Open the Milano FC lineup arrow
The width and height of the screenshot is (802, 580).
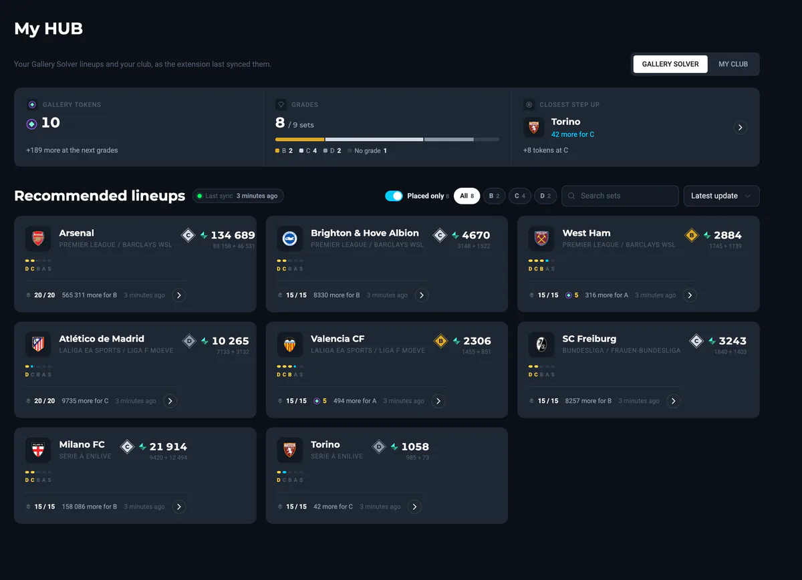click(x=178, y=506)
